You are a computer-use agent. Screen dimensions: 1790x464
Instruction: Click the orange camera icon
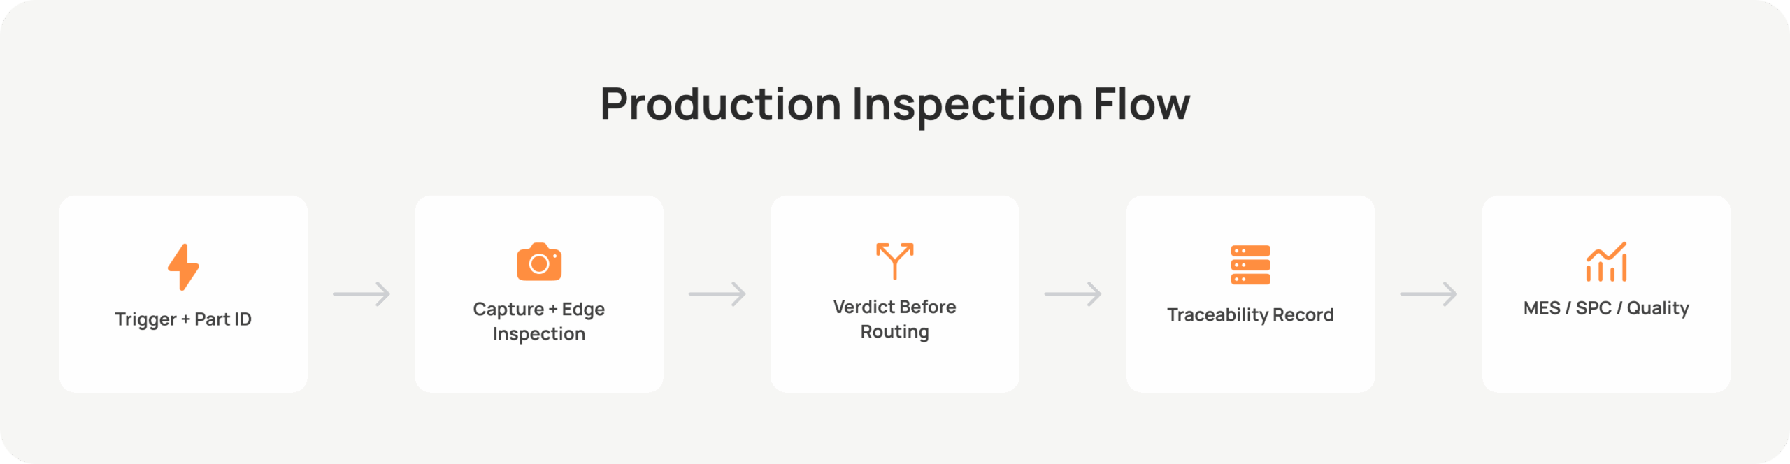539,262
